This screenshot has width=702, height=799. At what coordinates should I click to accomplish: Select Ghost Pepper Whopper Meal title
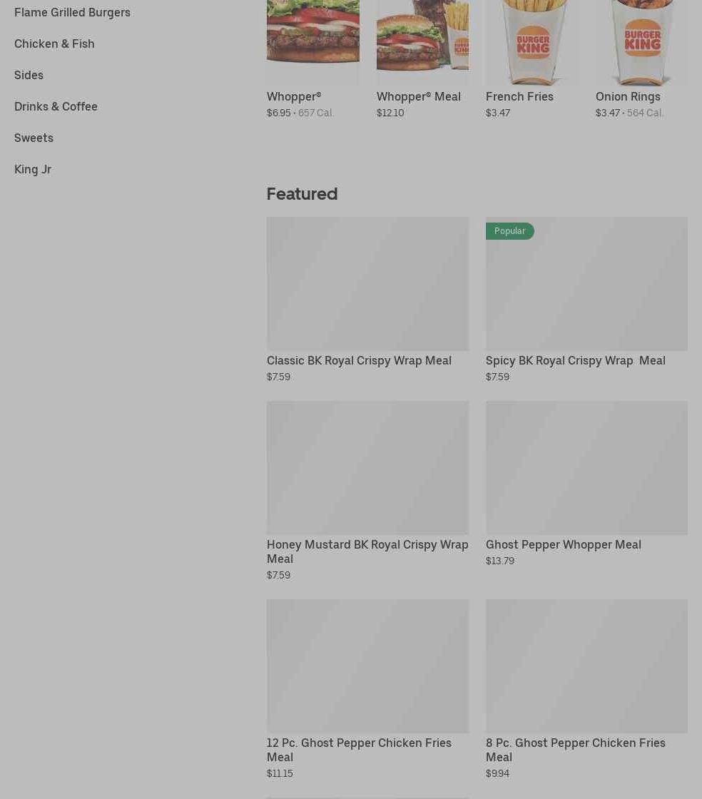tap(563, 545)
